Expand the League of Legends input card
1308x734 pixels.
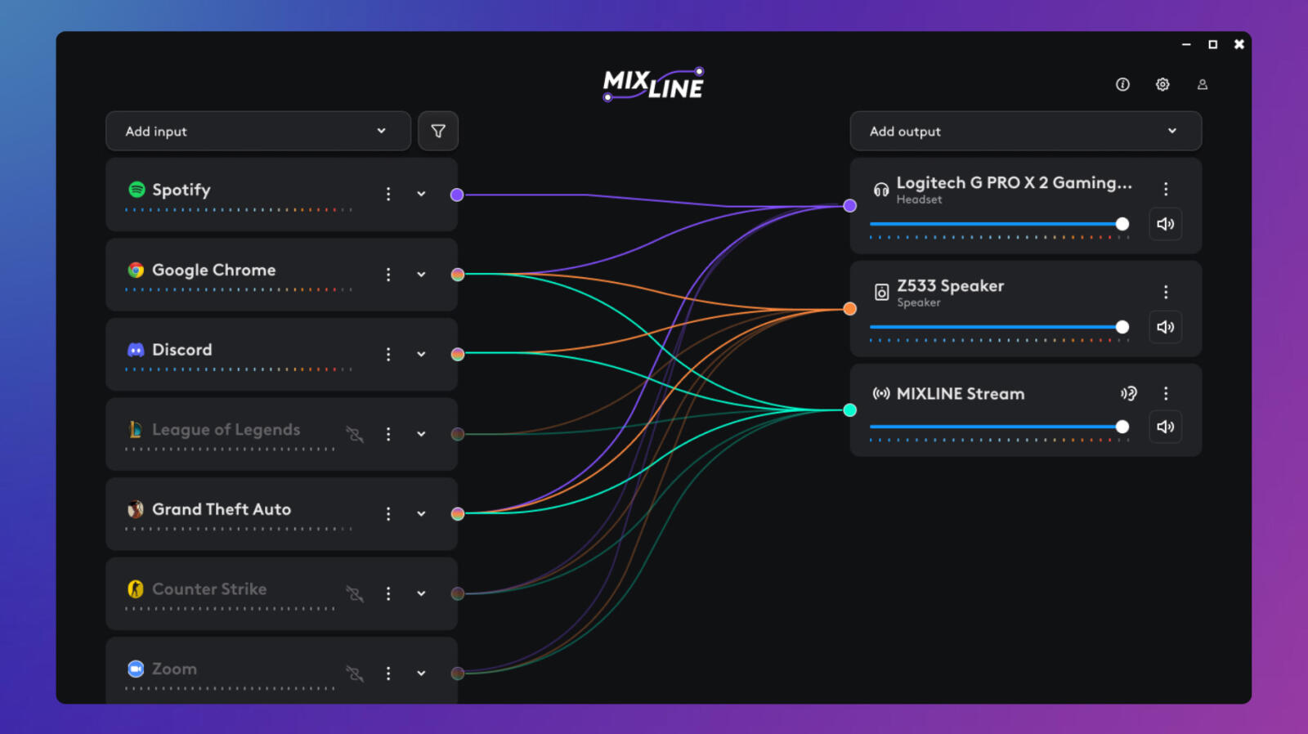coord(421,434)
